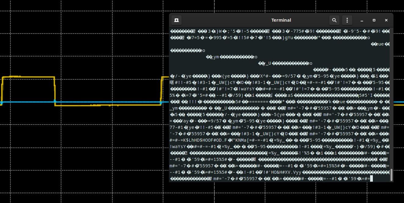Image resolution: width=404 pixels, height=203 pixels.
Task: Click the terminal cursor block at prompt end
Action: (x=371, y=179)
